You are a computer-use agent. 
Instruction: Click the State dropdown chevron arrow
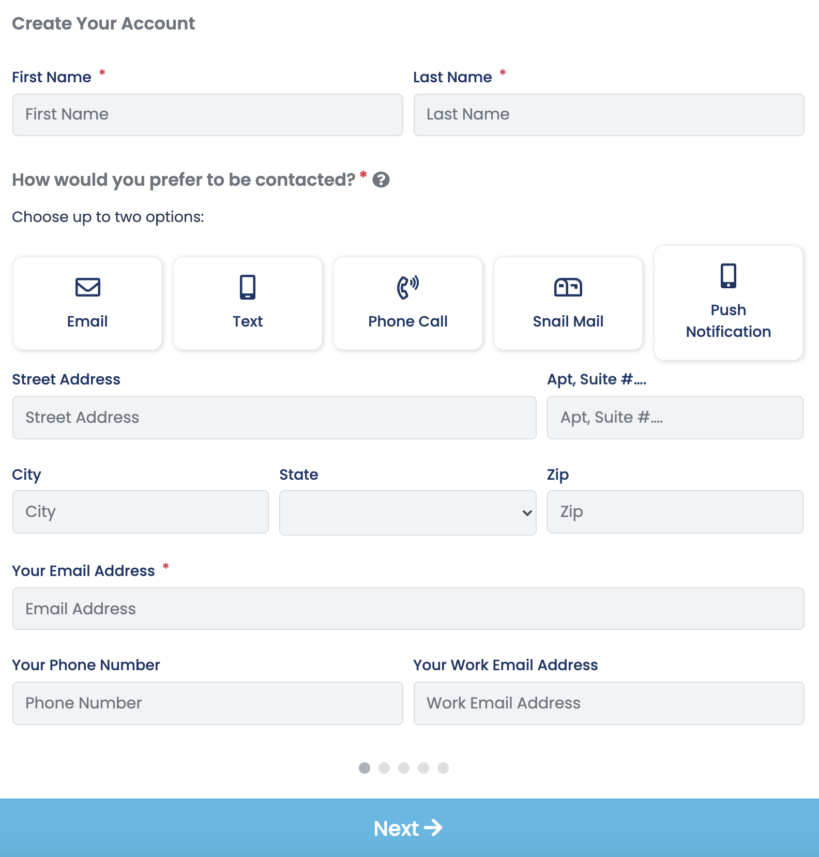[527, 513]
